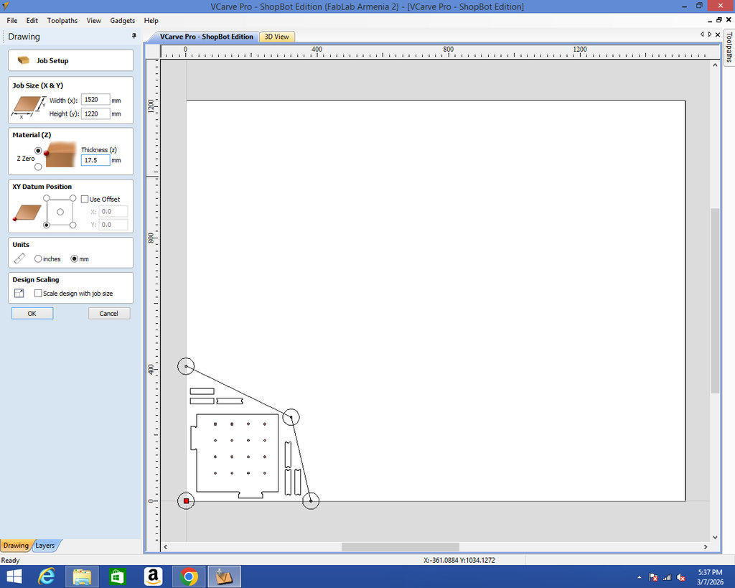Open Google Chrome from taskbar

[189, 577]
